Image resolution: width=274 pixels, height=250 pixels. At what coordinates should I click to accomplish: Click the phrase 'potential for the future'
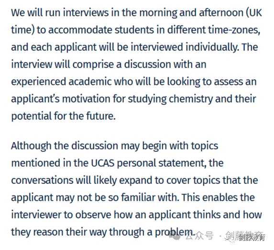click(63, 116)
